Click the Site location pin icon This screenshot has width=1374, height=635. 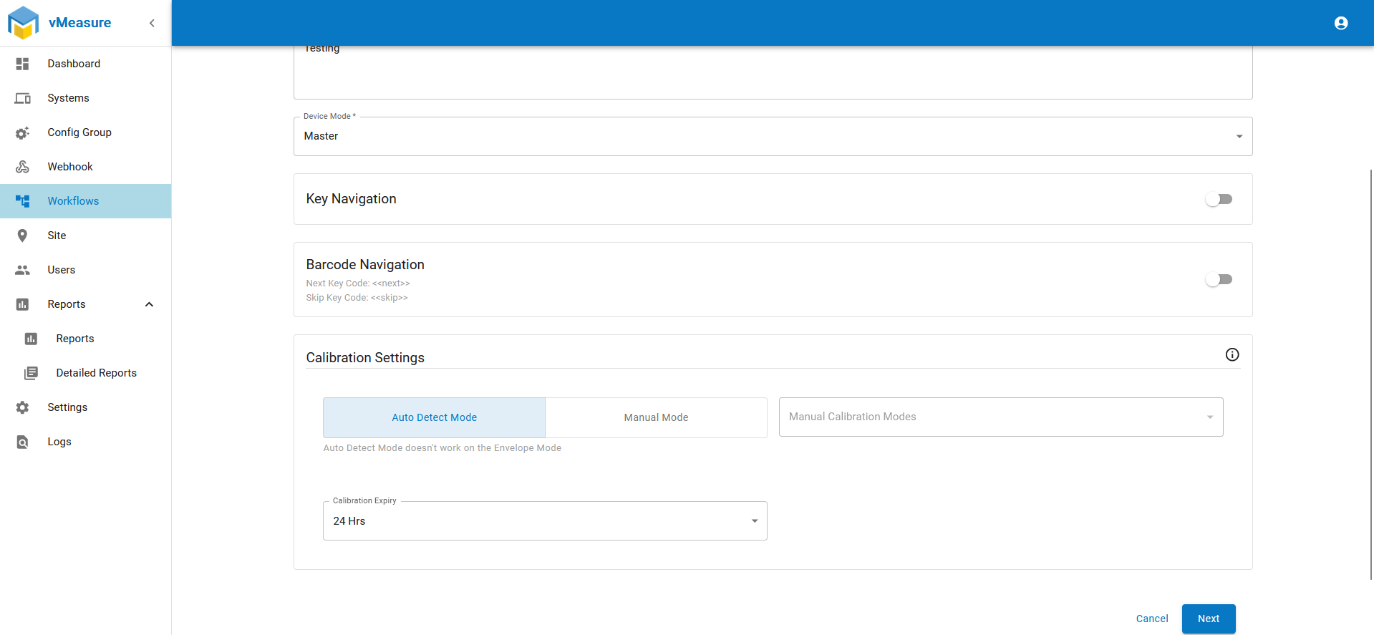[x=23, y=236]
